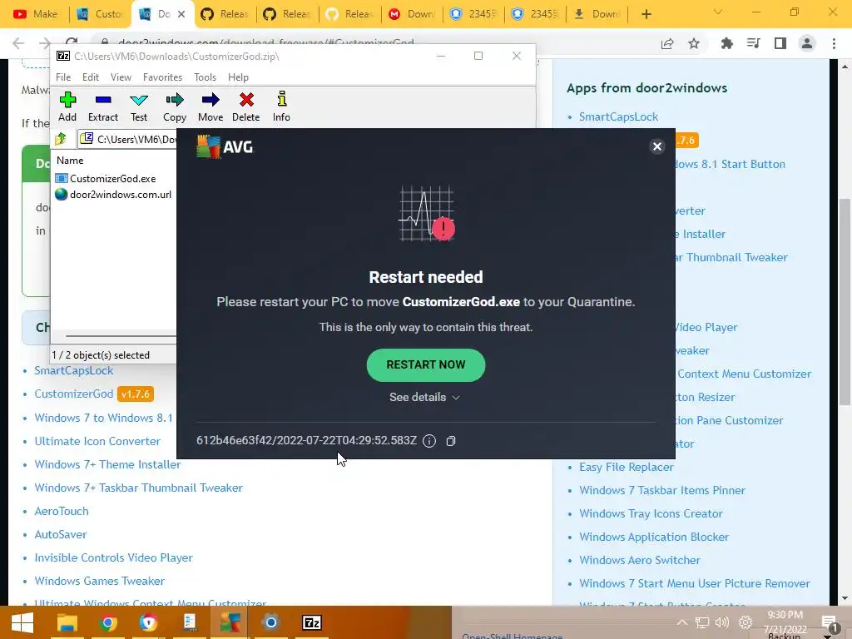Click the Extract icon in 7-Zip

click(x=102, y=106)
